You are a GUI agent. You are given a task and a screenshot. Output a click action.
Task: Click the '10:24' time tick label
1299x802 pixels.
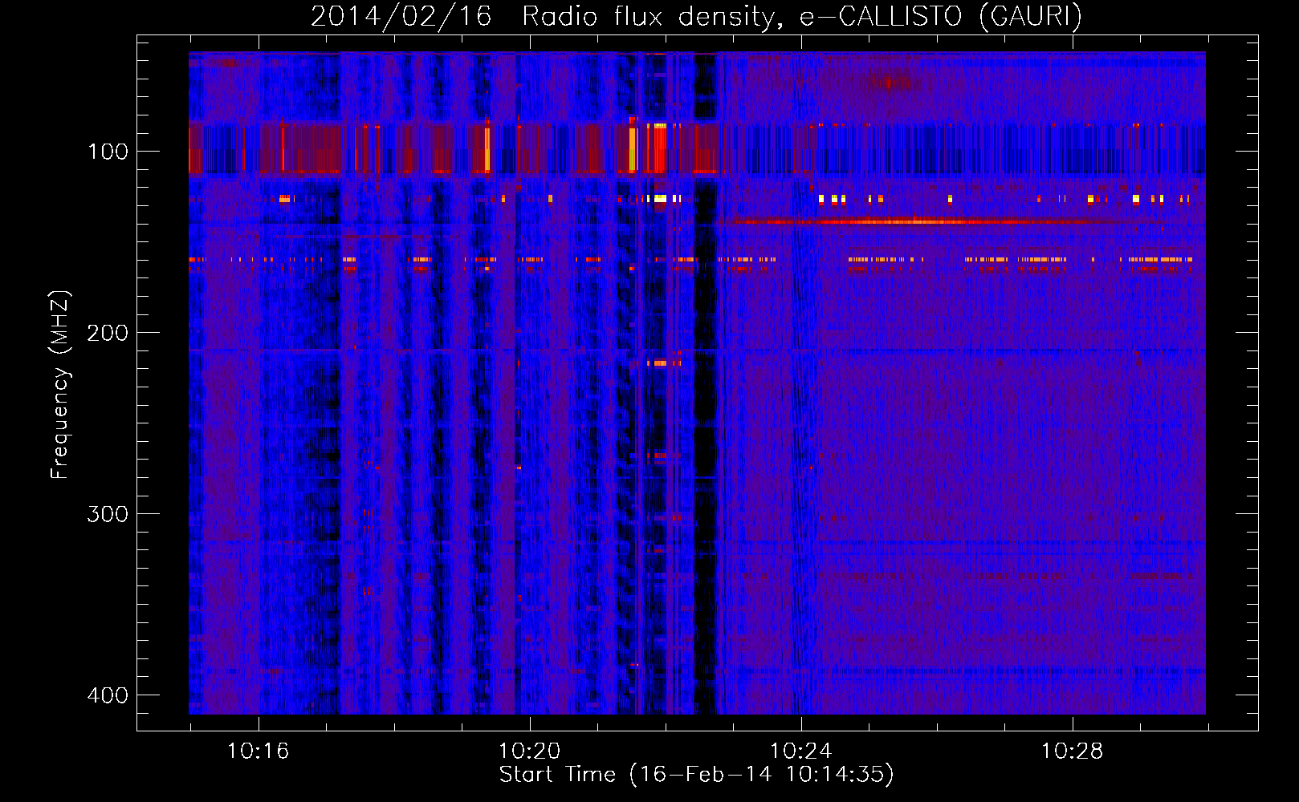click(800, 751)
